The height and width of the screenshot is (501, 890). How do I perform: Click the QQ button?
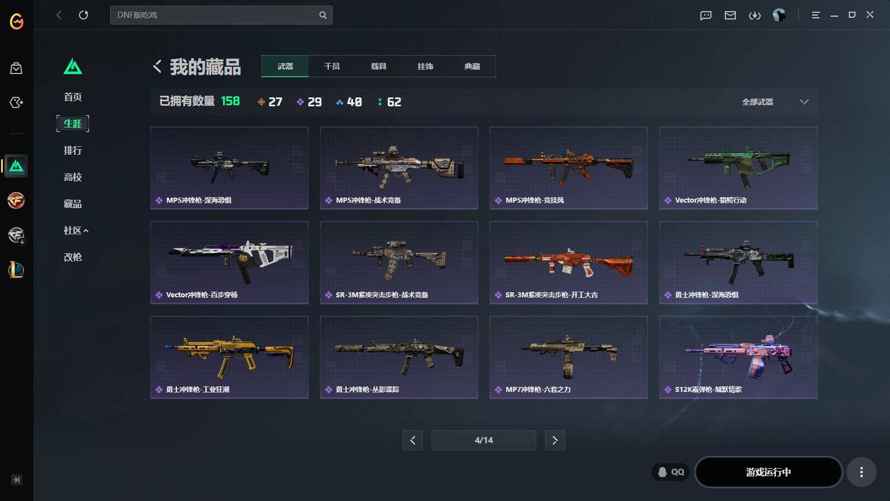coord(671,472)
